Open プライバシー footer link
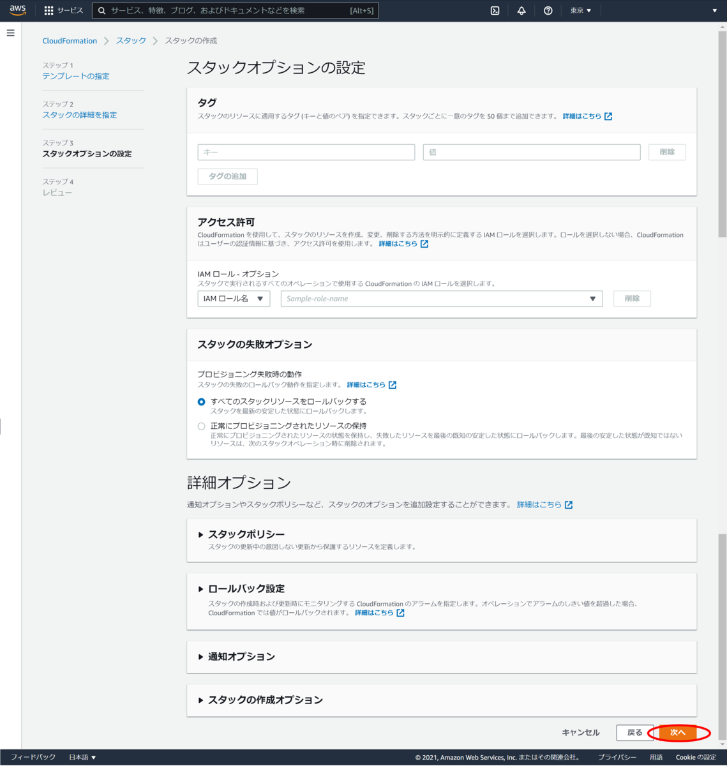 coord(617,758)
